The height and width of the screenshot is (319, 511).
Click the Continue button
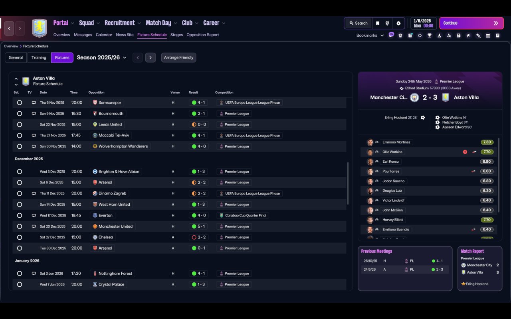point(471,23)
